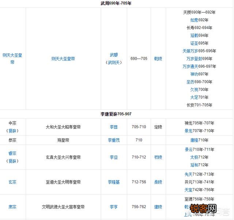Image resolution: width=234 pixels, height=220 pixels.
Task: Open the 太极 era link
Action: tap(194, 157)
